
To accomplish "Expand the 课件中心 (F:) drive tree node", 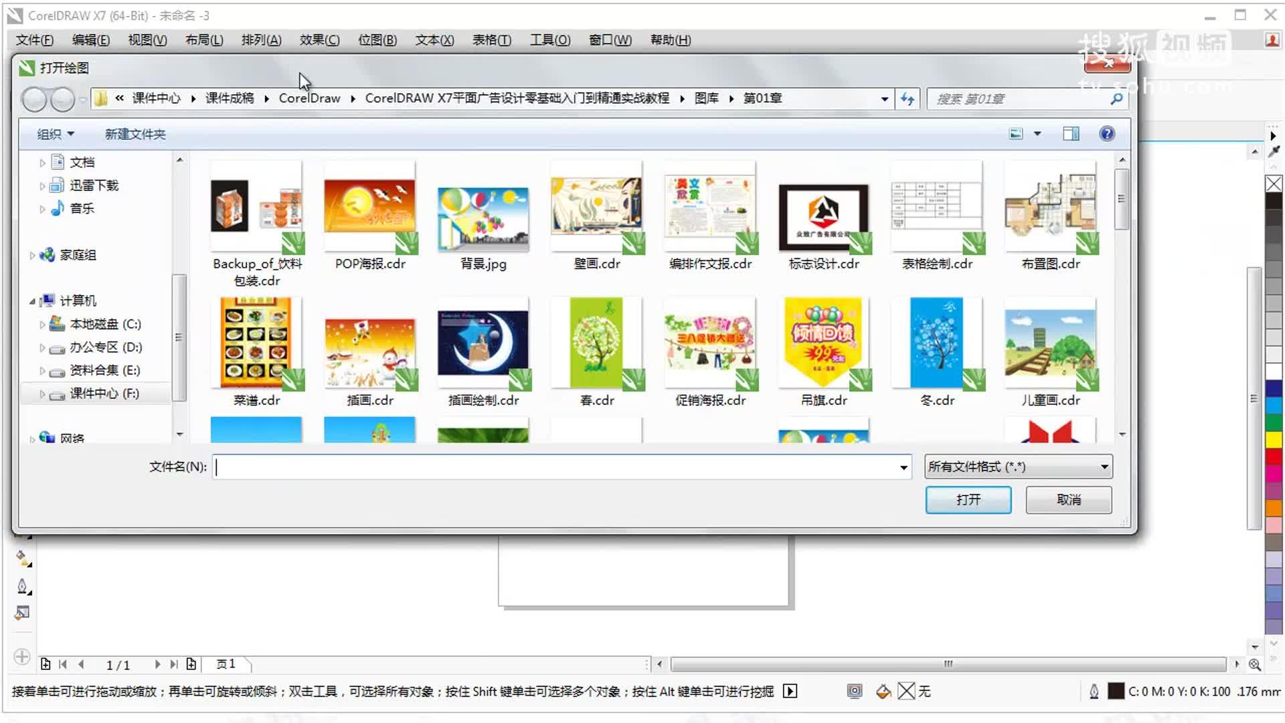I will pos(42,394).
